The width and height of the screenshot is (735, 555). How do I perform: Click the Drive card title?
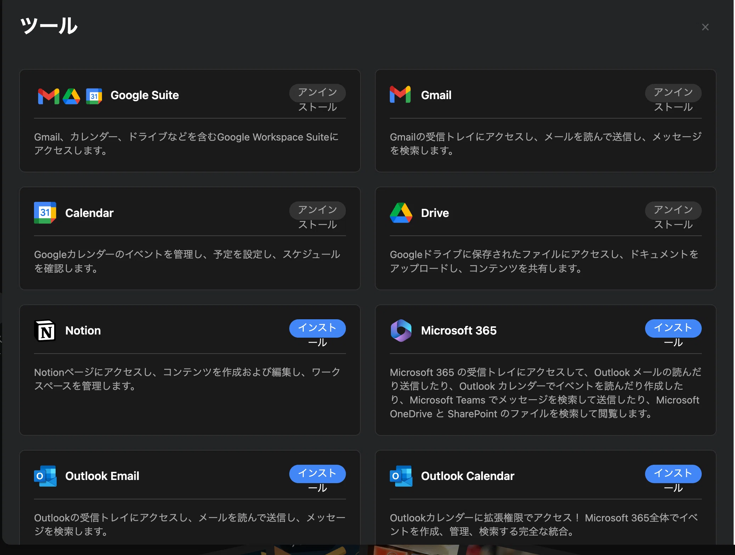tap(435, 213)
